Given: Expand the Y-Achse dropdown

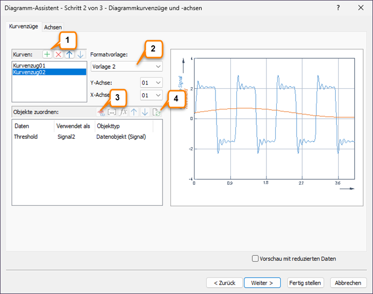Looking at the screenshot, I should (151, 82).
